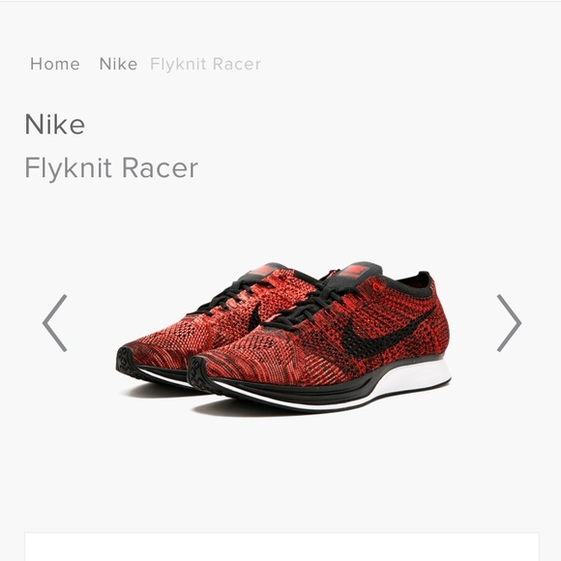561x561 pixels.
Task: Click the white panel below the product image
Action: point(281,546)
